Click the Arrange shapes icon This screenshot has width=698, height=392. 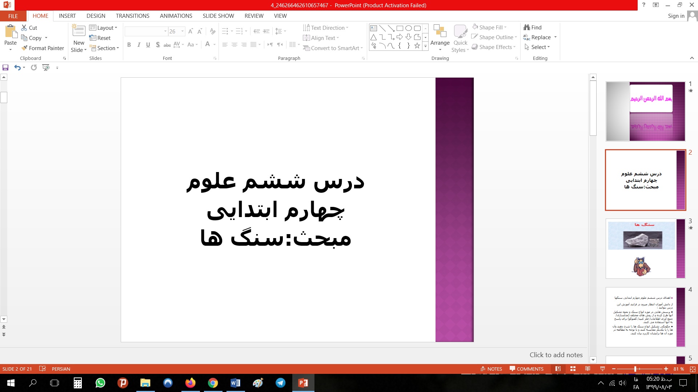(440, 32)
